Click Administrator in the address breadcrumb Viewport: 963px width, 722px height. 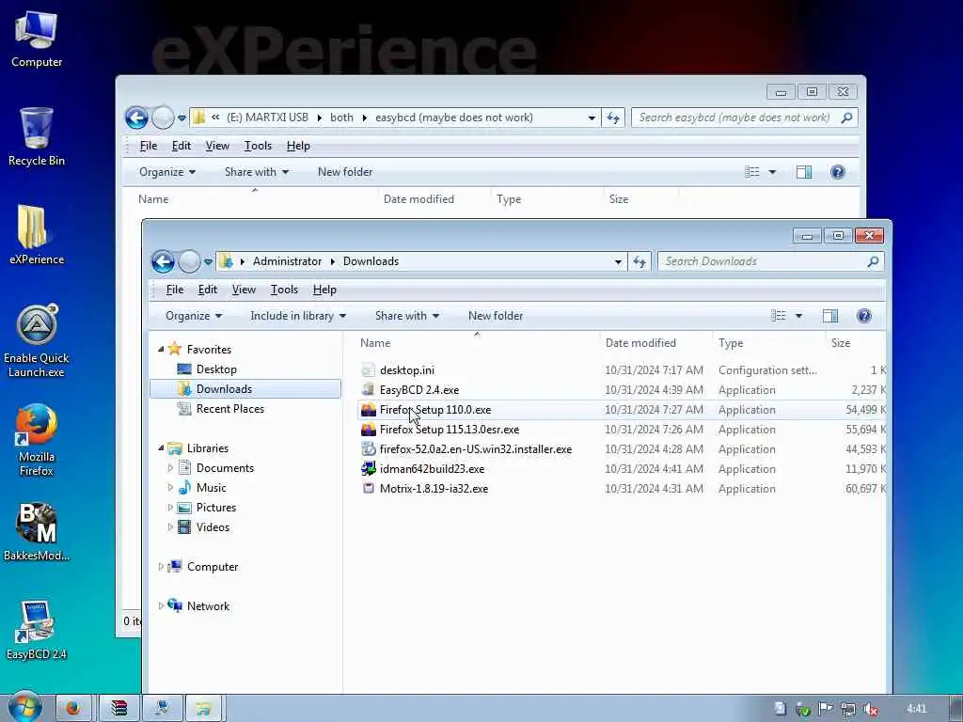coord(287,261)
